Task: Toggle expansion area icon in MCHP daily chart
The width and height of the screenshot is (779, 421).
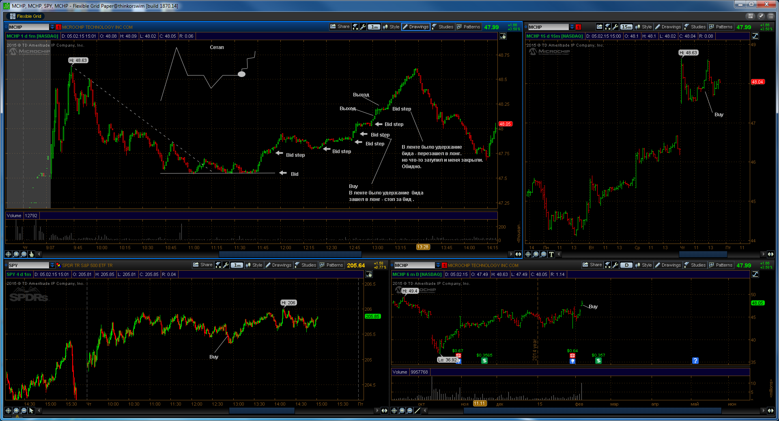Action: (770, 410)
